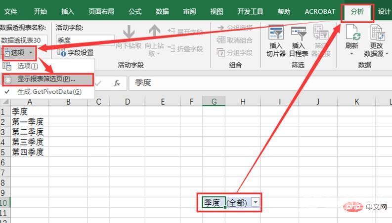Open the 选项 dropdown button
392x223 pixels.
tap(19, 52)
